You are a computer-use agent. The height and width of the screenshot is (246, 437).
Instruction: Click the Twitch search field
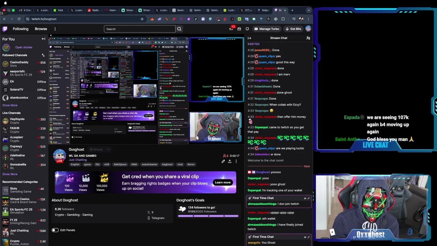point(140,29)
